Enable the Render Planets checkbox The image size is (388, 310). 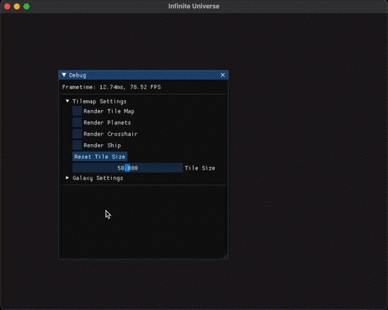[77, 123]
